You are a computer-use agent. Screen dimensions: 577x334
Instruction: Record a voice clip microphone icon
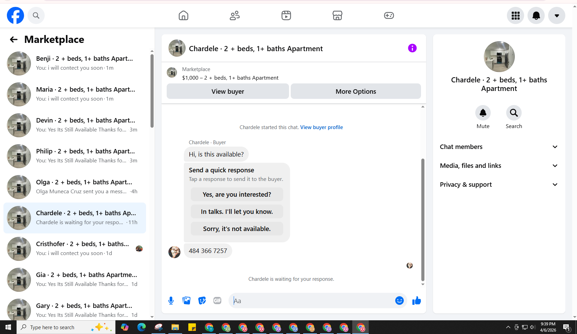click(171, 301)
